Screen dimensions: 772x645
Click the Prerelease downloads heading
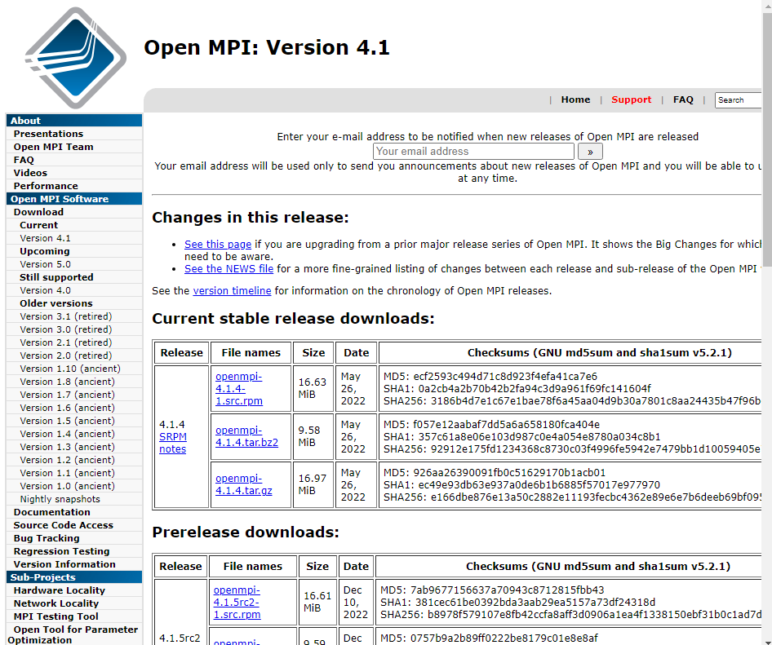(245, 532)
